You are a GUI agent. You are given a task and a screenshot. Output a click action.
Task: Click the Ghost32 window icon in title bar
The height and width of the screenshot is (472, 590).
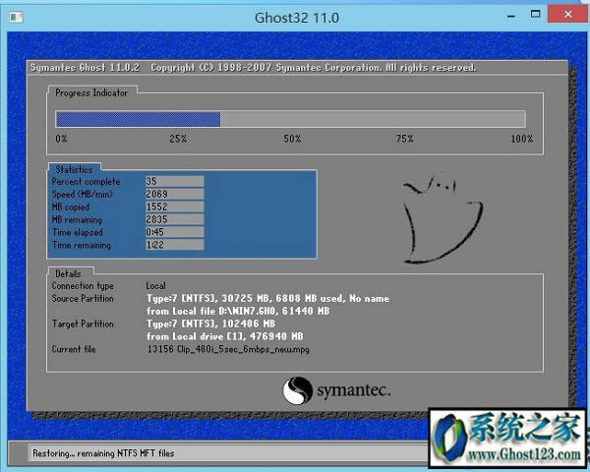[x=14, y=16]
